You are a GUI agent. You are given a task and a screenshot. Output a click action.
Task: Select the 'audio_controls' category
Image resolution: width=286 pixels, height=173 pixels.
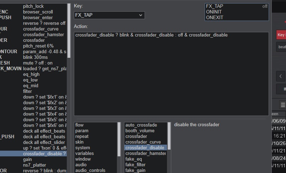tap(90, 171)
